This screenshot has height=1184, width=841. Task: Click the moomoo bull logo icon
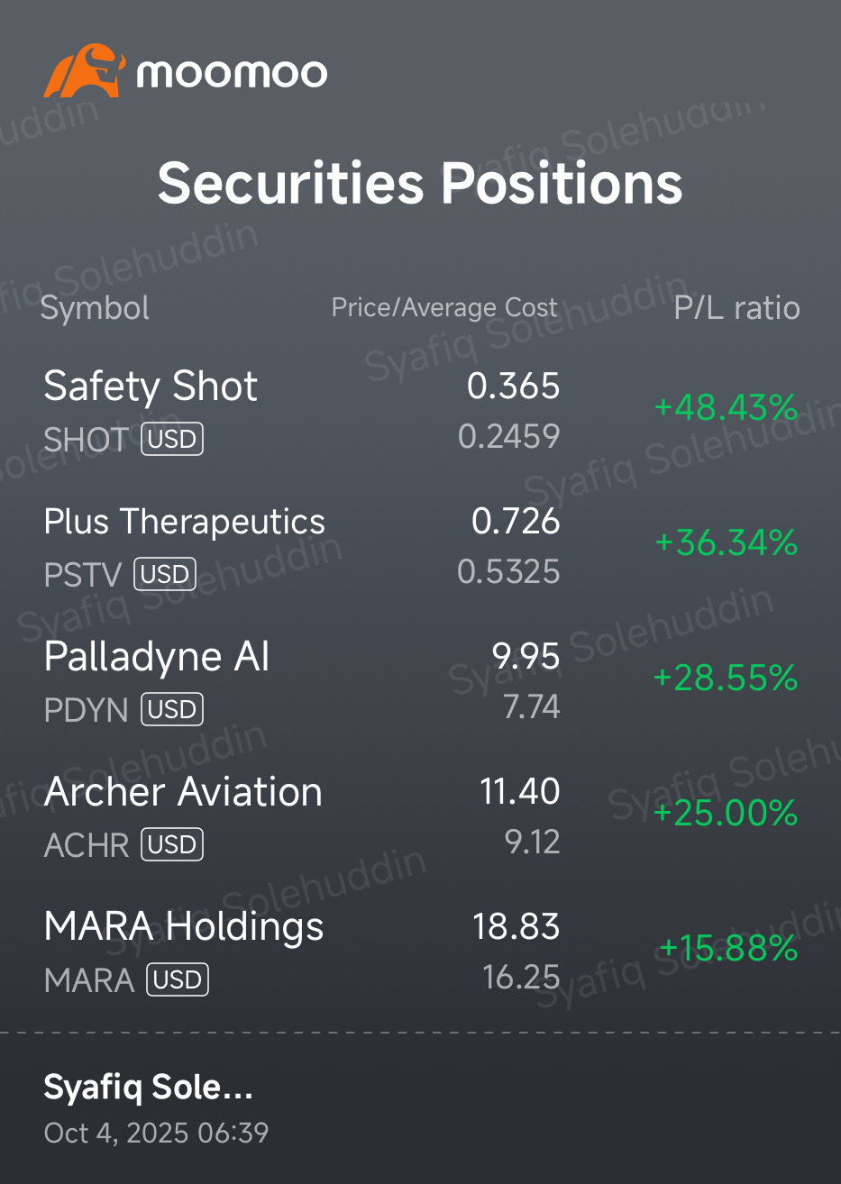84,70
